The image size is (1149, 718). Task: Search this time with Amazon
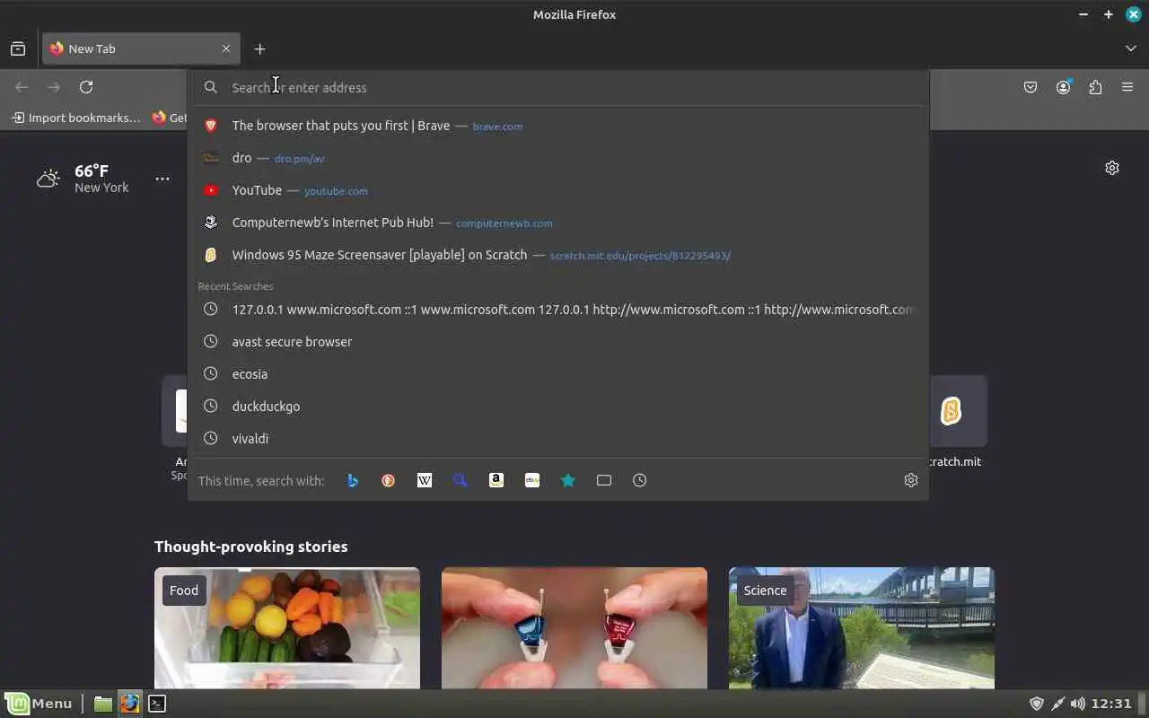pos(496,480)
